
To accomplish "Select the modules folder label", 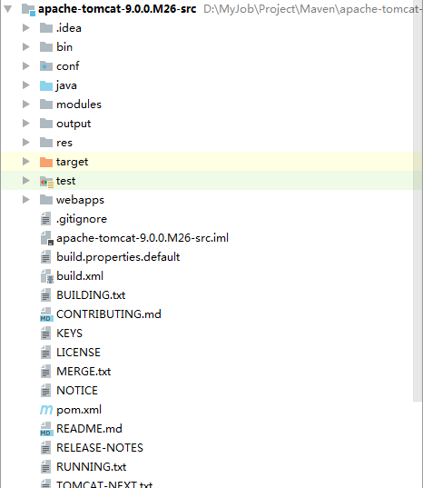I will pyautogui.click(x=79, y=105).
